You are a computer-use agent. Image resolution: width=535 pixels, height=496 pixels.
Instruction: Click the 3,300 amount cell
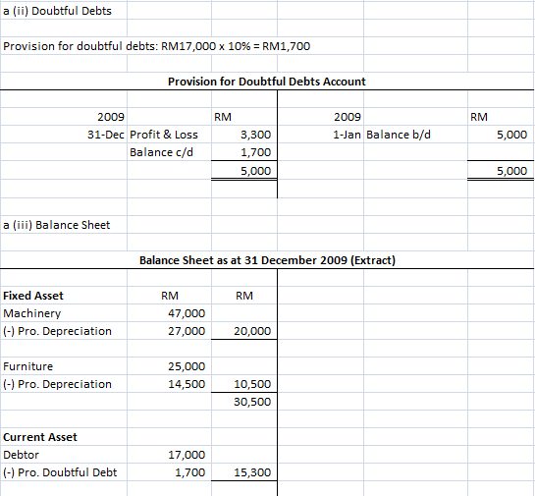pos(244,135)
